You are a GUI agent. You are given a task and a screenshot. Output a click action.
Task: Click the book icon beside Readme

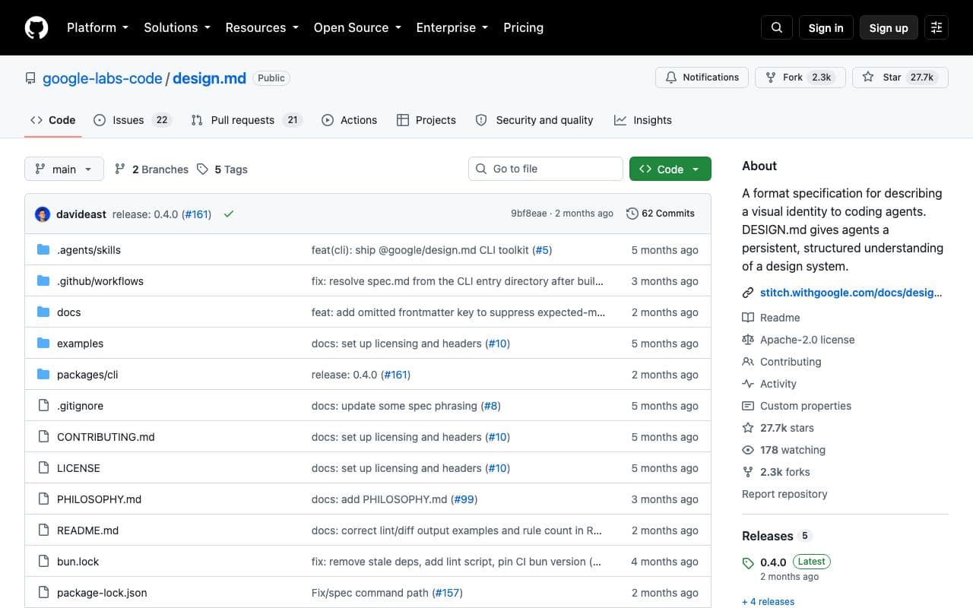(748, 318)
